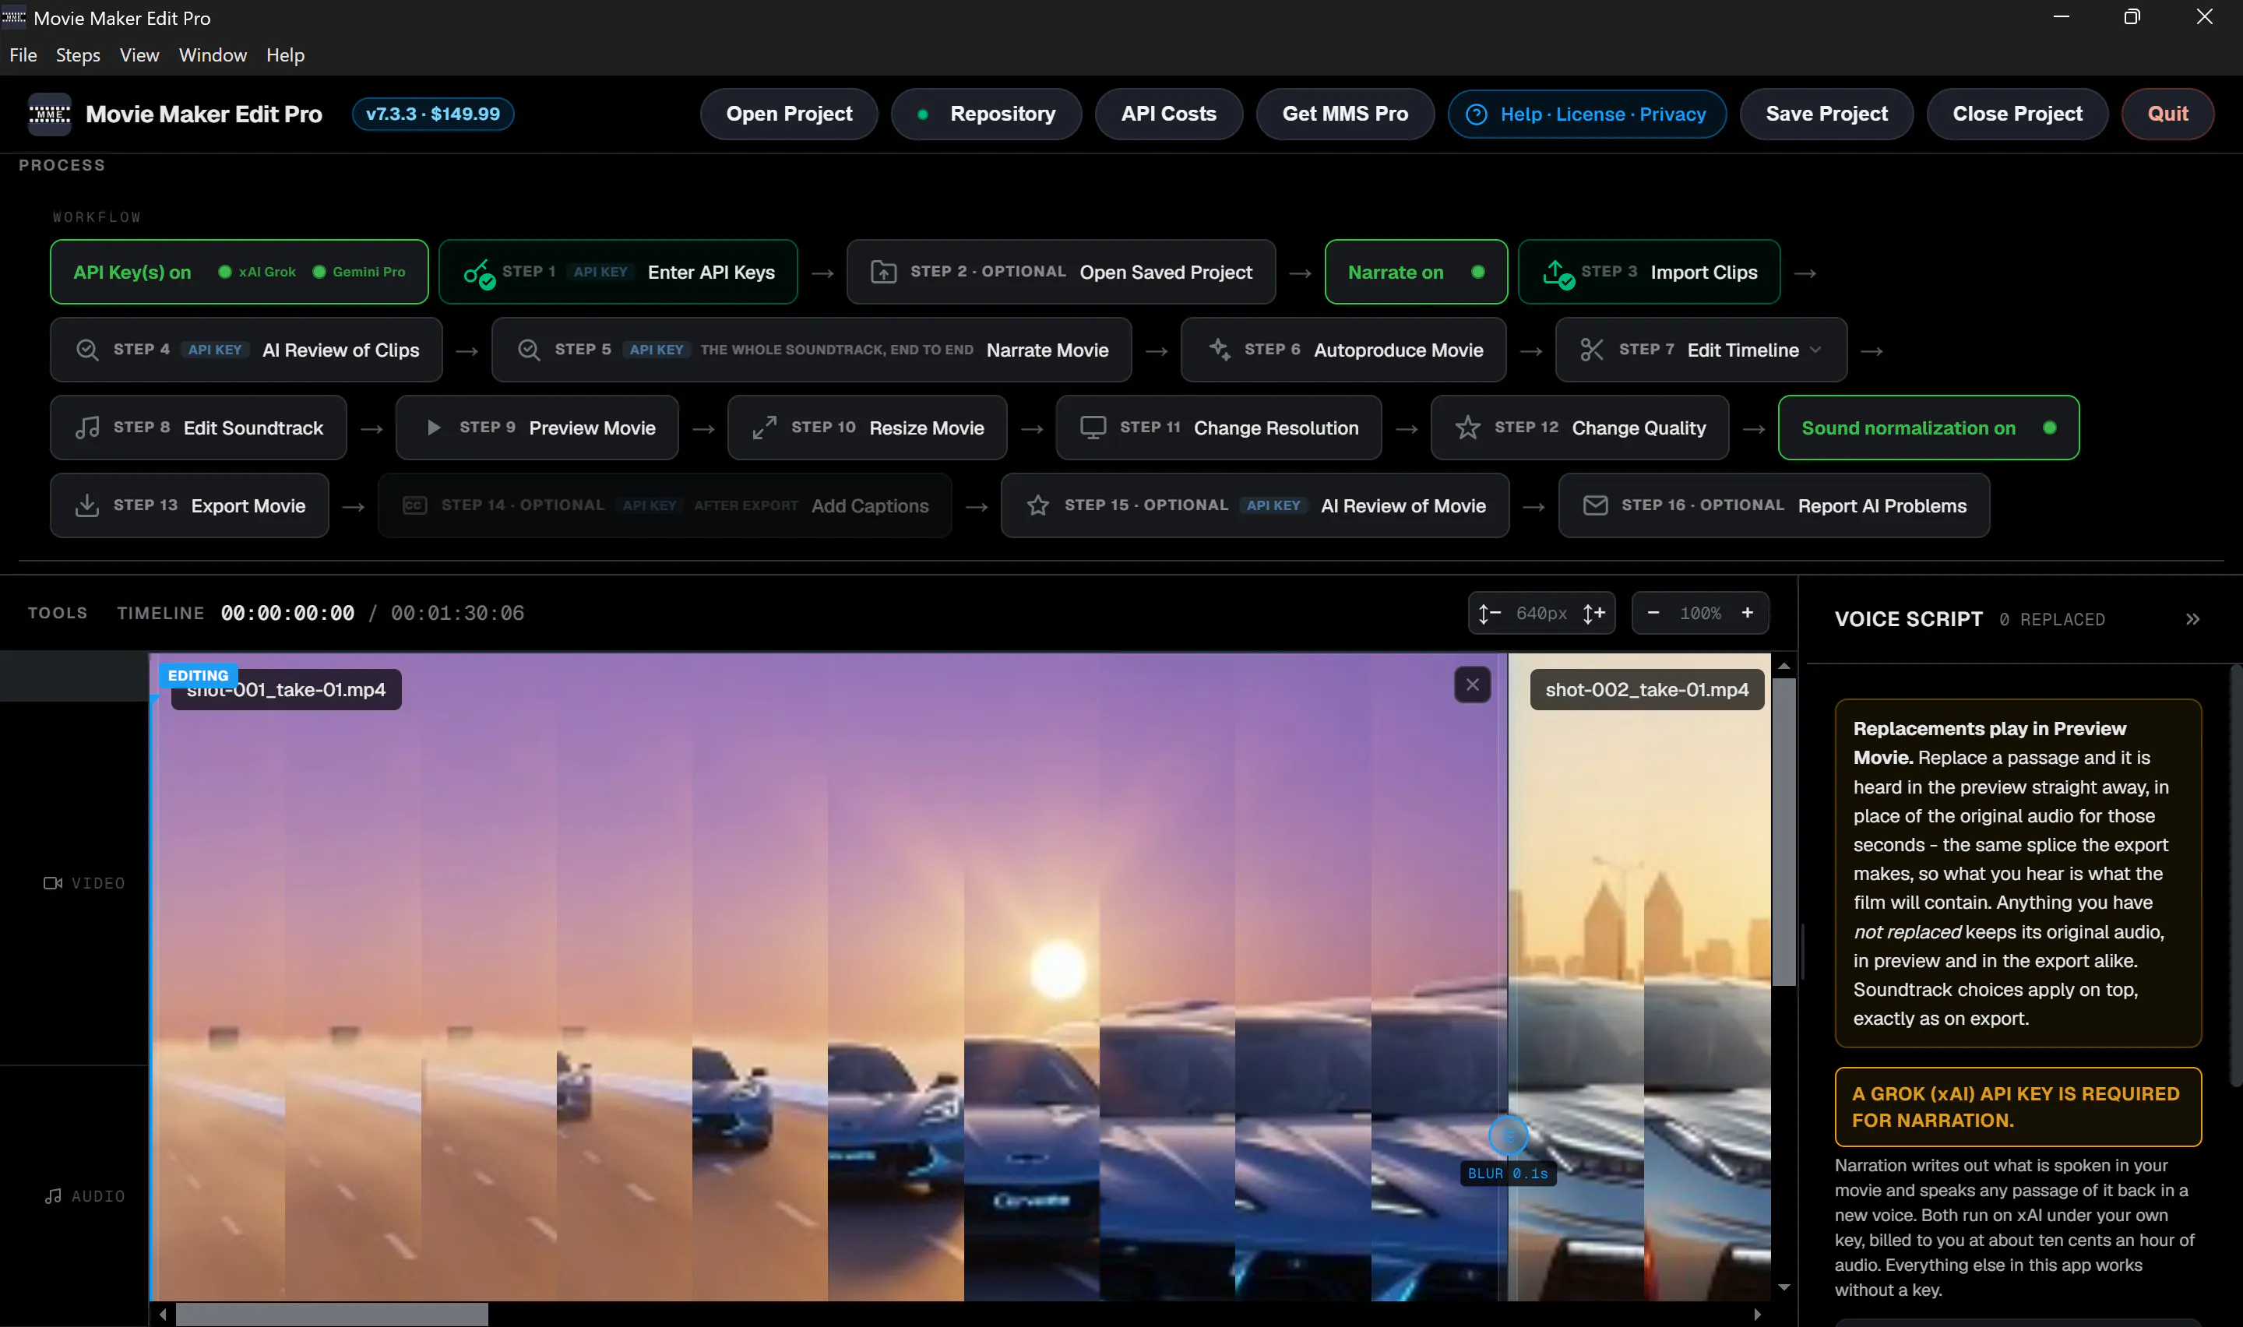Click the help question mark icon
The width and height of the screenshot is (2243, 1327).
click(1476, 114)
